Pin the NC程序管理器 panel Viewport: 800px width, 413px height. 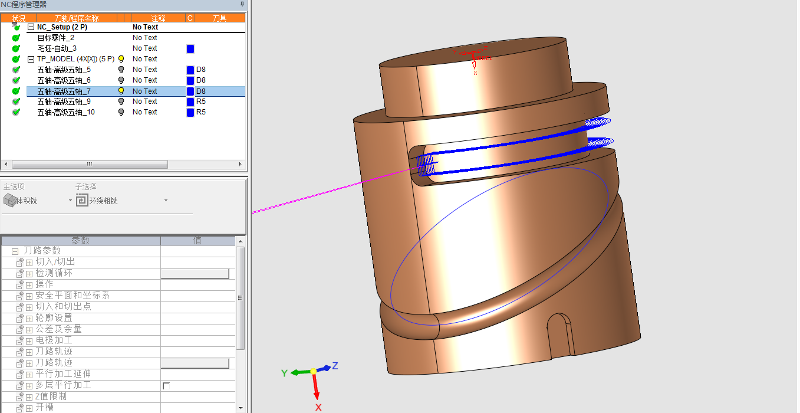(x=242, y=4)
